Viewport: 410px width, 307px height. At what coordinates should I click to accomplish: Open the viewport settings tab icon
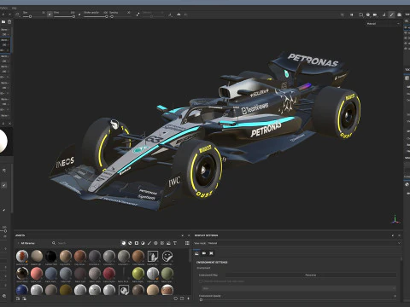coord(211,253)
